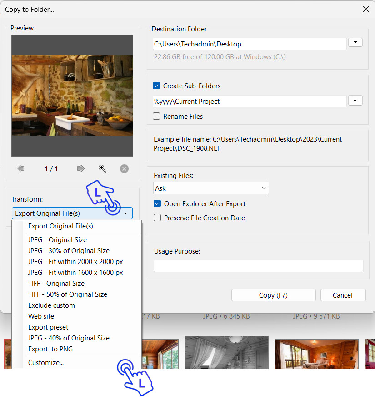Expand the sub-folder pattern dropdown arrow
The width and height of the screenshot is (375, 401).
click(355, 100)
